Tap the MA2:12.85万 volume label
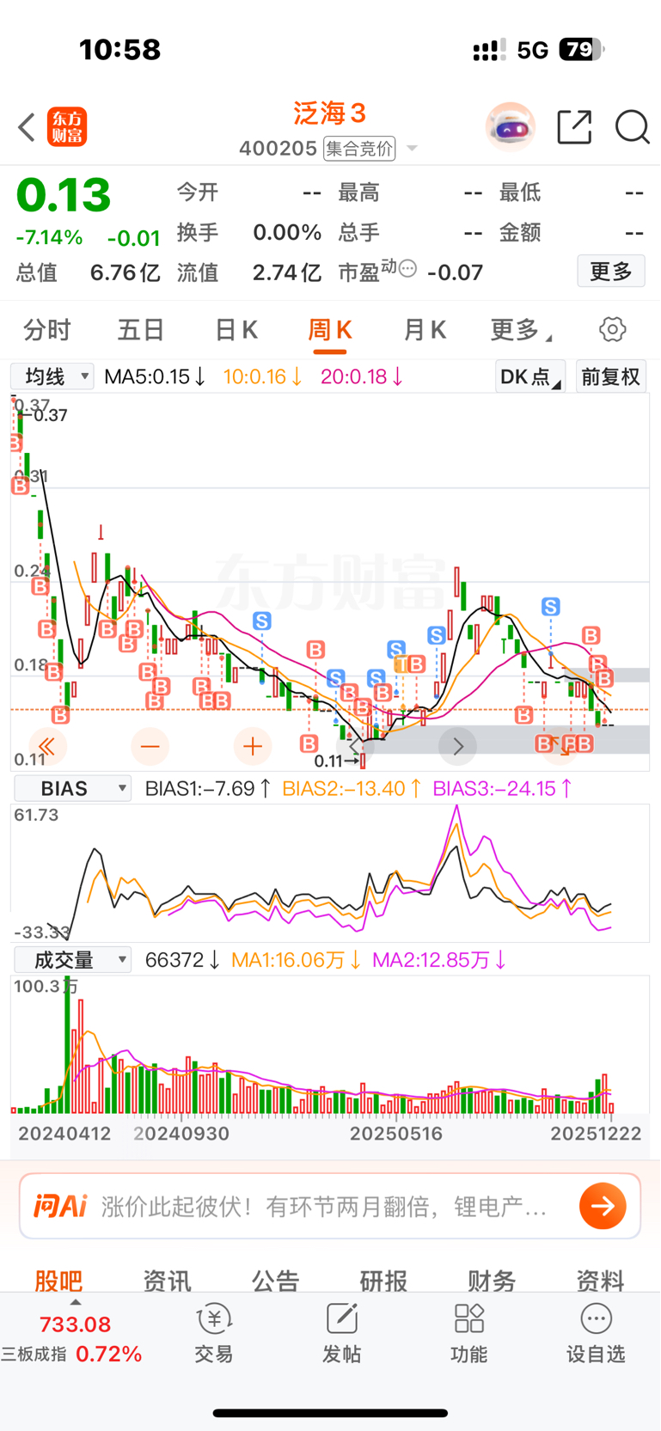661x1431 pixels. tap(439, 959)
